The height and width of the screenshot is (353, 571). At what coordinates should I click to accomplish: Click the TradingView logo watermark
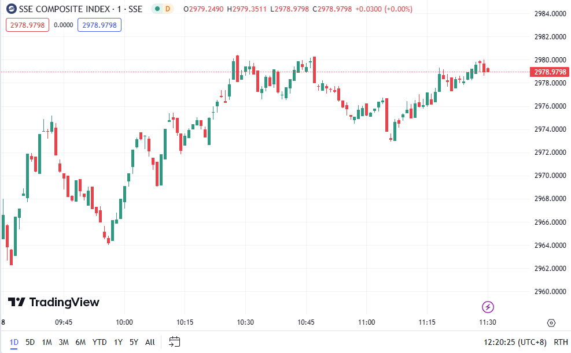pyautogui.click(x=53, y=302)
